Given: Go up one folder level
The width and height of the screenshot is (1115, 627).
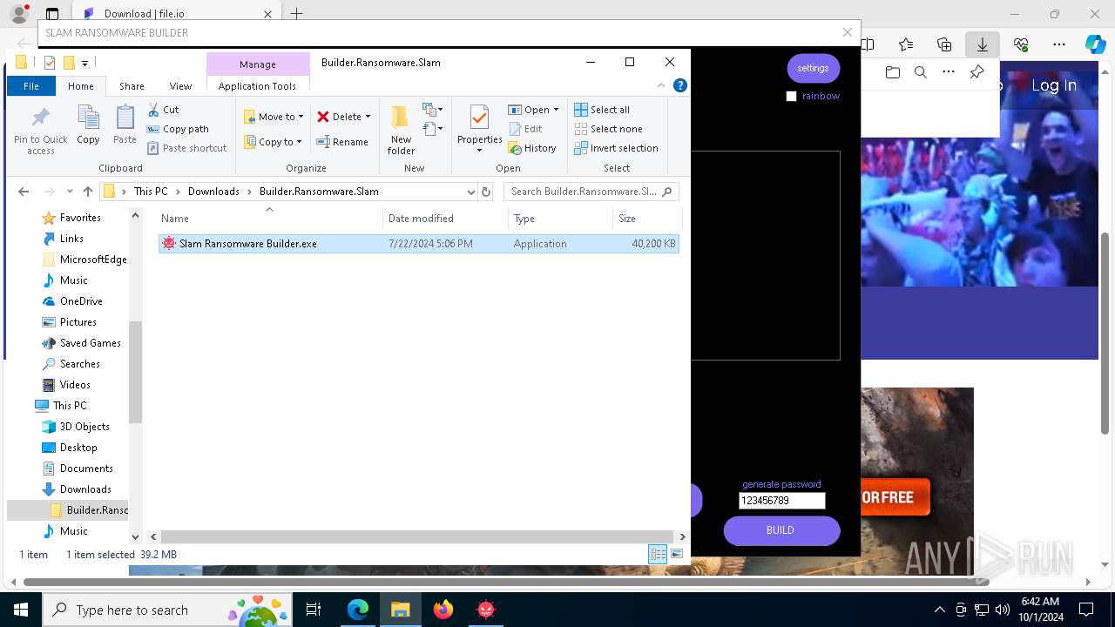Looking at the screenshot, I should point(88,192).
